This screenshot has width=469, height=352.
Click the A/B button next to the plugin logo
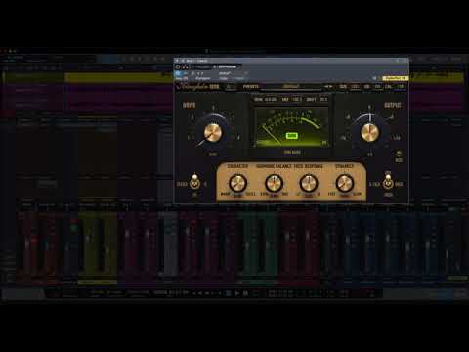point(231,87)
